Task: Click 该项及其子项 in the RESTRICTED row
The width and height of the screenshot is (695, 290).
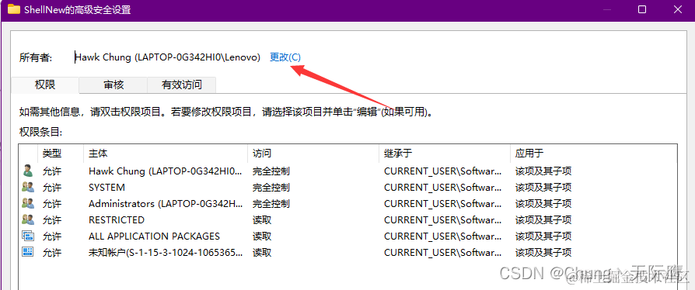Action: point(543,219)
